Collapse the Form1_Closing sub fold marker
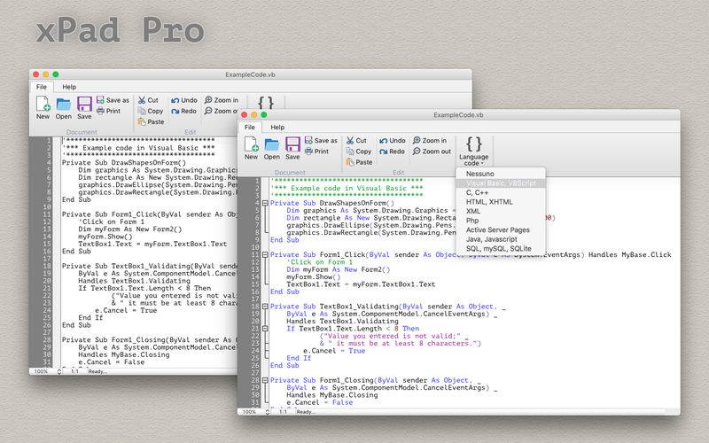This screenshot has width=709, height=443. pyautogui.click(x=265, y=380)
